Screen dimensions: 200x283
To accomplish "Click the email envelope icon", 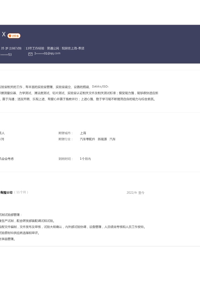I will click(31, 54).
